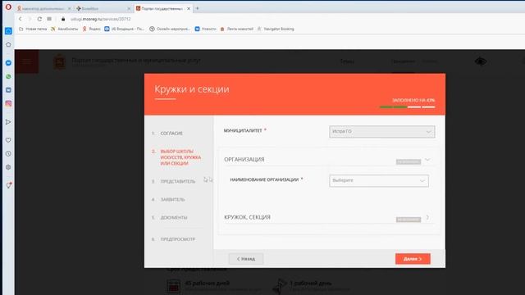
Task: Open the Входящие mail bookmark
Action: click(124, 29)
